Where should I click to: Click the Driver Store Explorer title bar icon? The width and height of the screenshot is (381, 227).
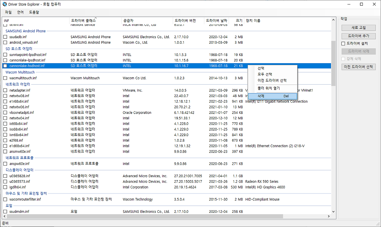[5, 4]
